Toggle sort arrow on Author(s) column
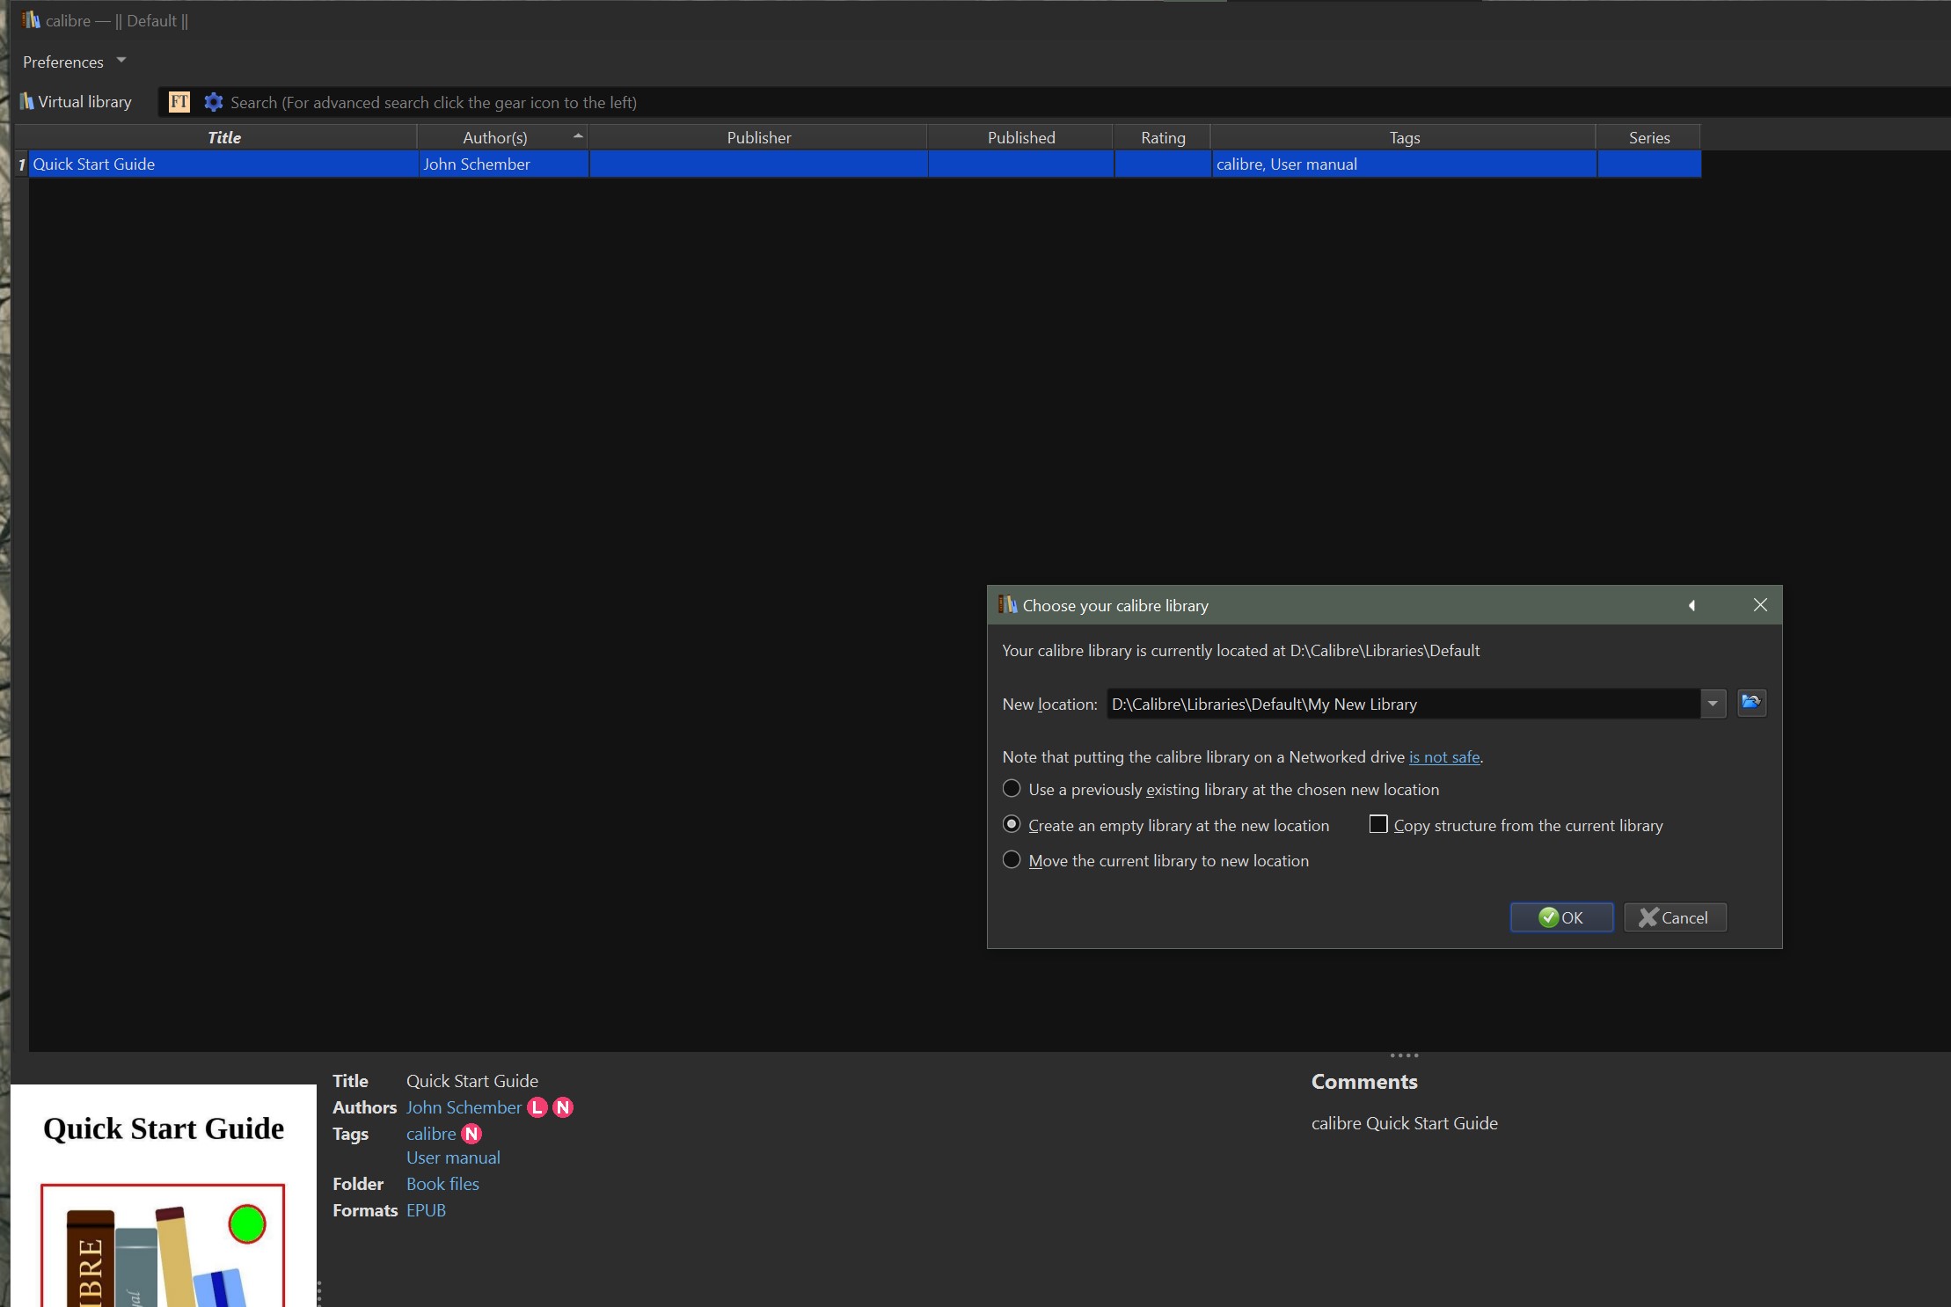The width and height of the screenshot is (1951, 1307). click(x=577, y=135)
